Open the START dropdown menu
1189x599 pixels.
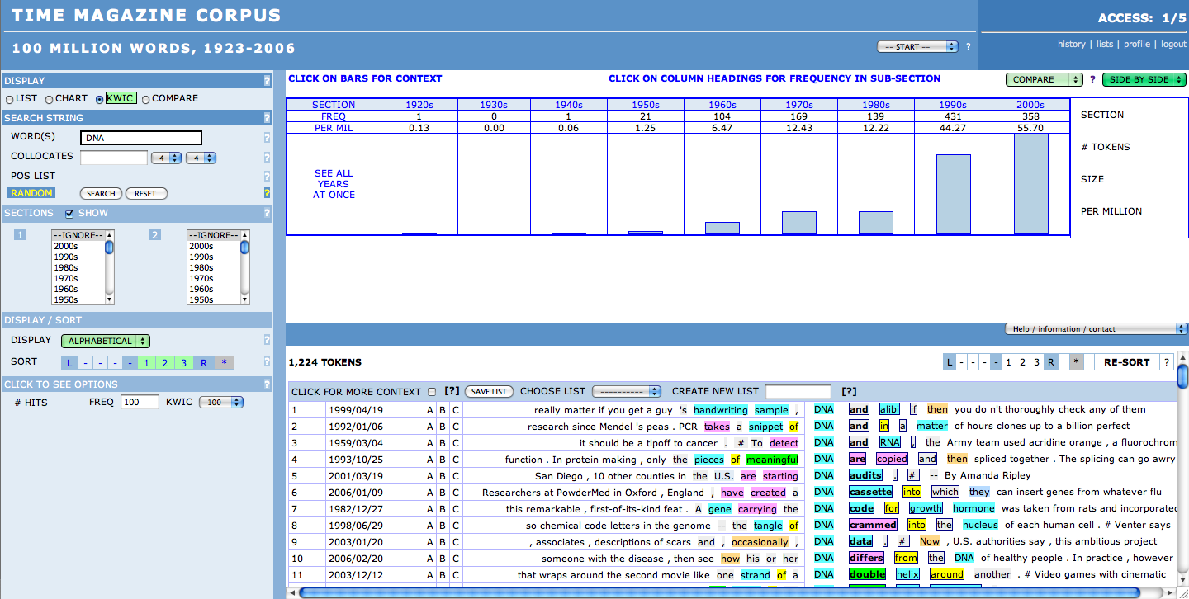(917, 47)
